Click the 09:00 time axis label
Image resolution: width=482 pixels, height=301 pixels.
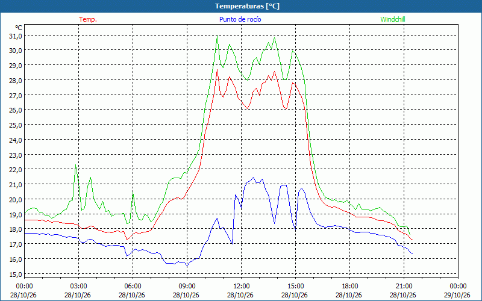187,287
